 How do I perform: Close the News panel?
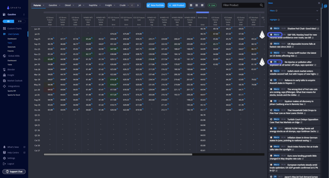pos(319,3)
